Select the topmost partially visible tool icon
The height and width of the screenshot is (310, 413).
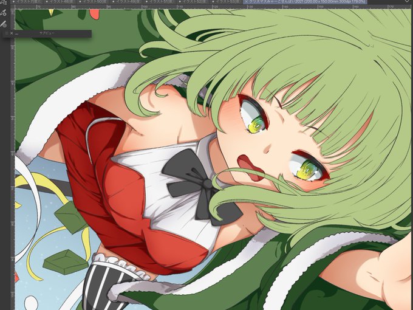tap(4, 2)
